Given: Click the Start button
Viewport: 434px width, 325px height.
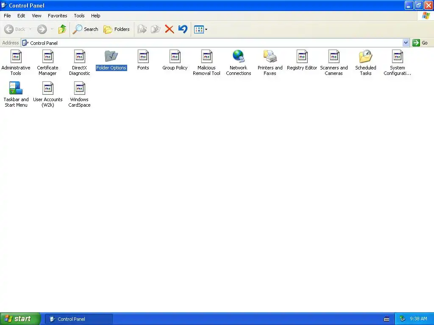Looking at the screenshot, I should [20, 319].
